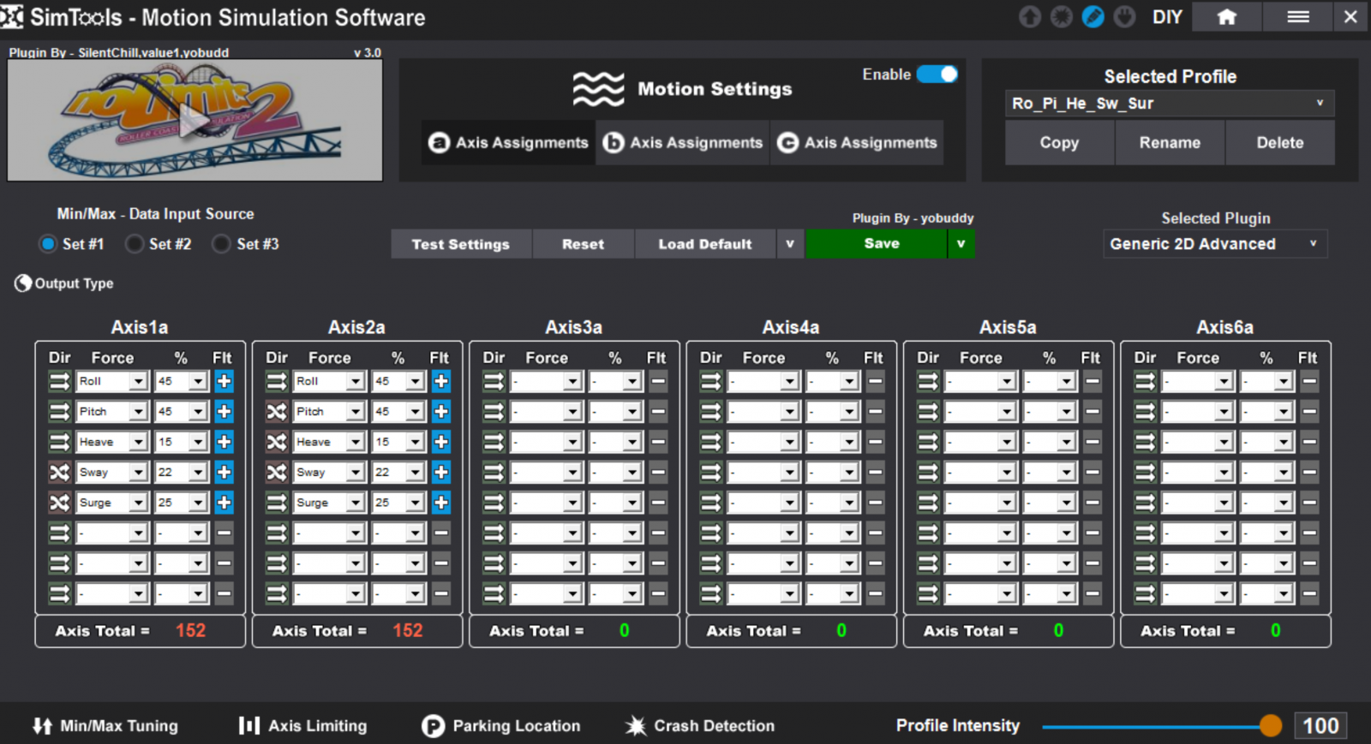Click the Test Settings button
Image resolution: width=1371 pixels, height=744 pixels.
pyautogui.click(x=461, y=244)
